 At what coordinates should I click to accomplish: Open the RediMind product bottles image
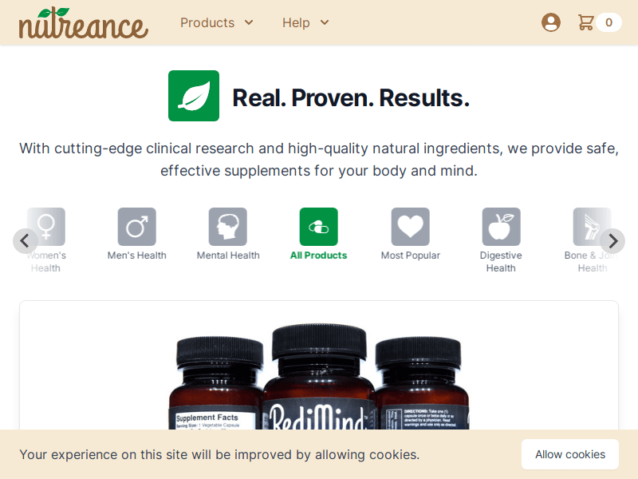click(319, 376)
